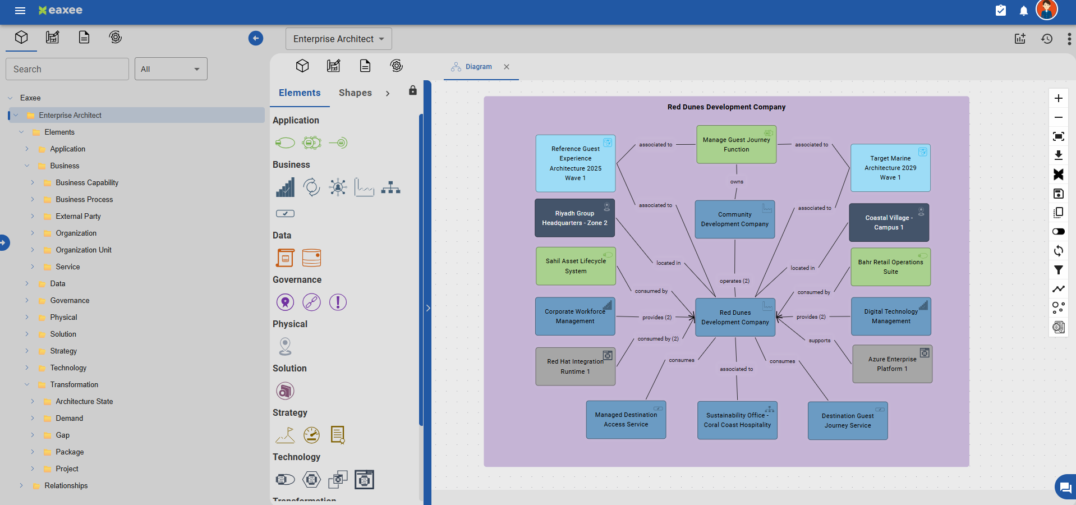This screenshot has width=1076, height=505.
Task: Switch to the Elements palette tab
Action: point(300,93)
